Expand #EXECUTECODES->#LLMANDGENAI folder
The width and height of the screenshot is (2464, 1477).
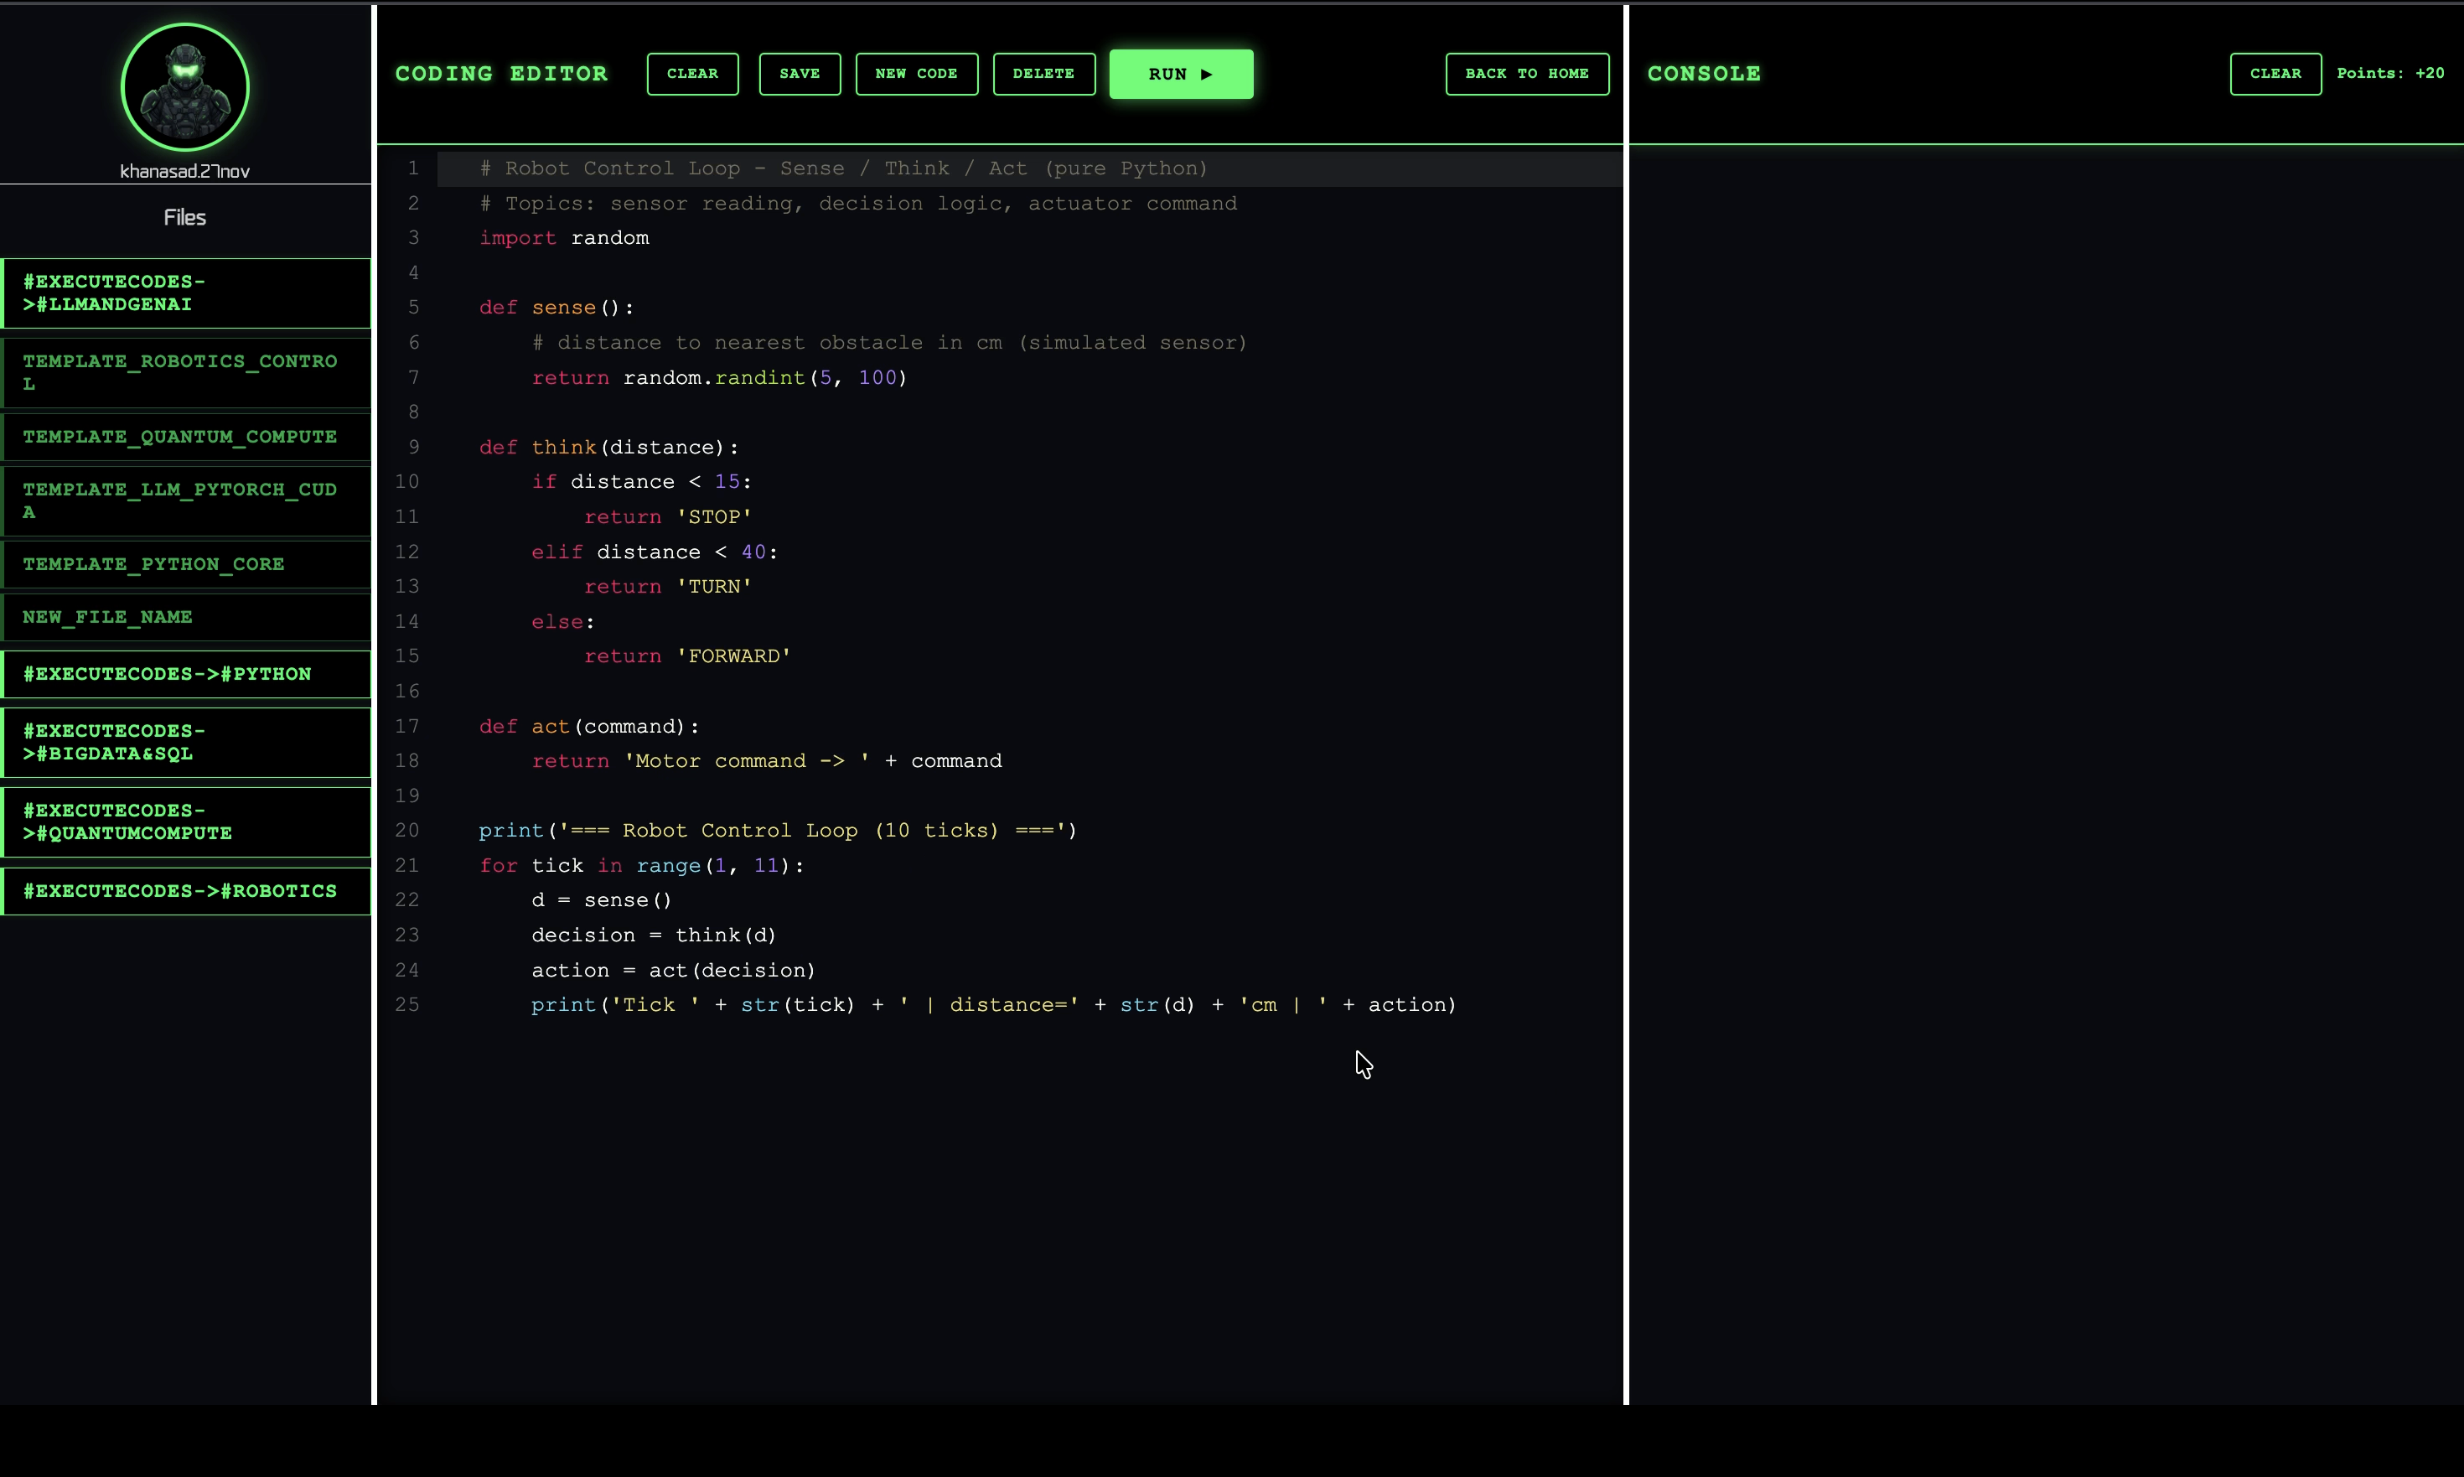coord(186,293)
